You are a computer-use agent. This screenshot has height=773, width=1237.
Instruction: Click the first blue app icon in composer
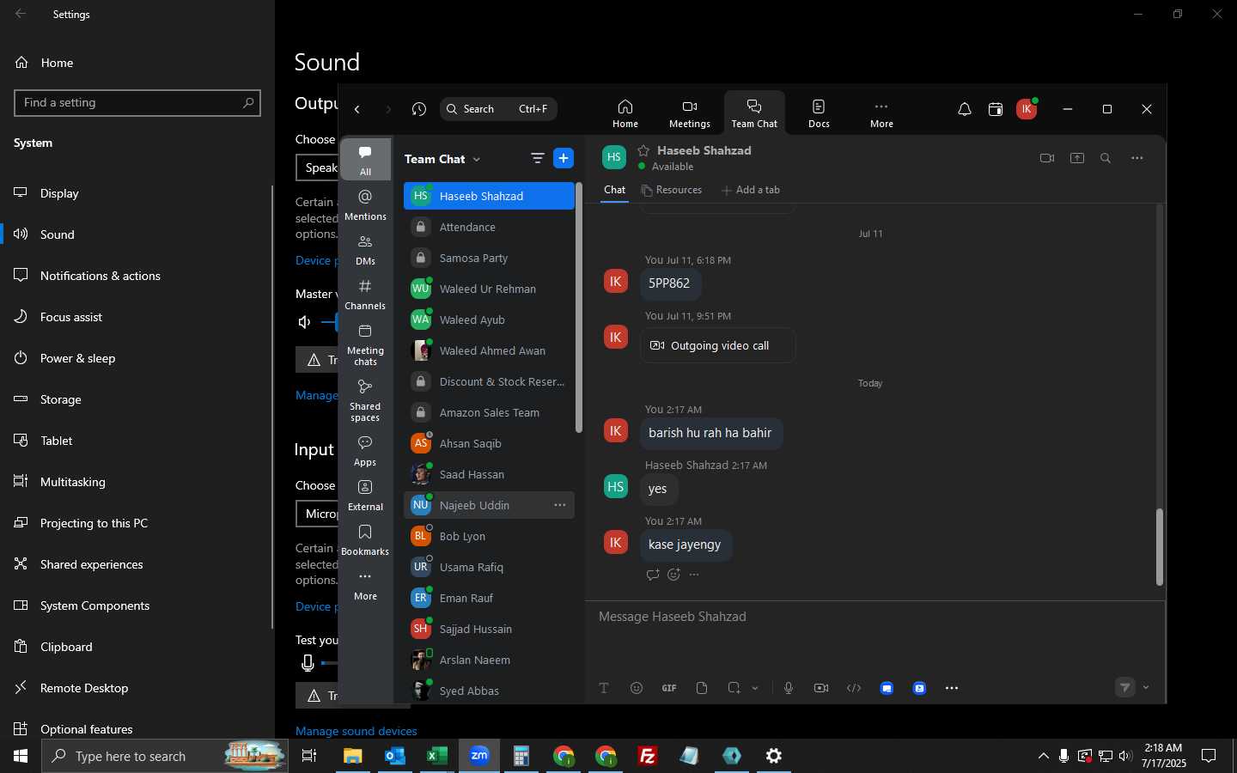point(887,688)
